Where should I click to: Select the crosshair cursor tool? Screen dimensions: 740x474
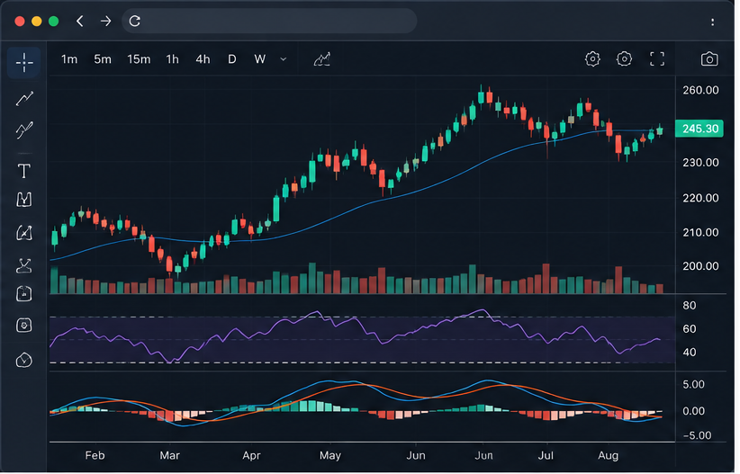[x=24, y=62]
